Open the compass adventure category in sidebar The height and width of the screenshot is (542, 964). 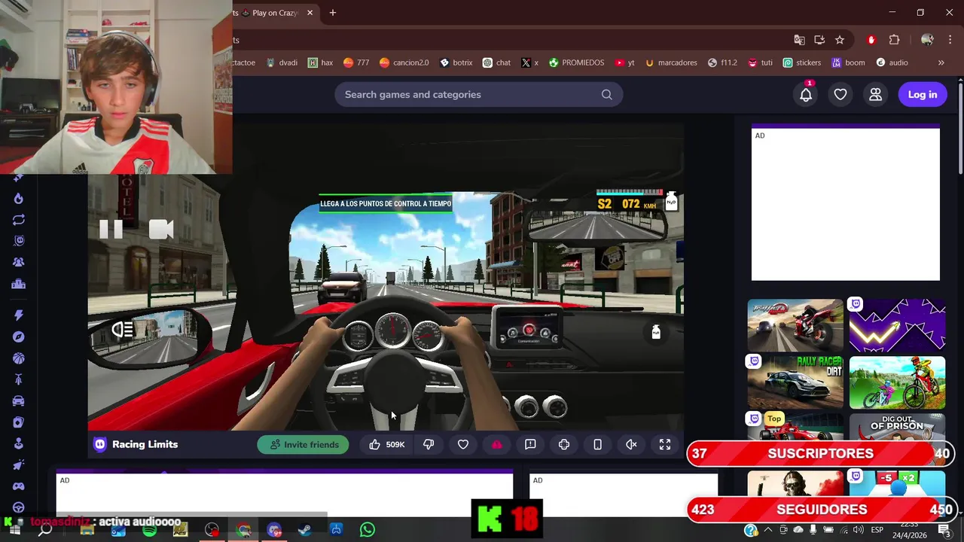pos(19,336)
